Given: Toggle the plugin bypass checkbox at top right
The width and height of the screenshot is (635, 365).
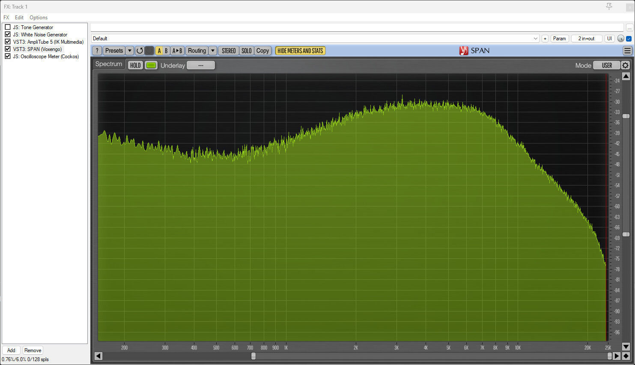Looking at the screenshot, I should pos(629,39).
